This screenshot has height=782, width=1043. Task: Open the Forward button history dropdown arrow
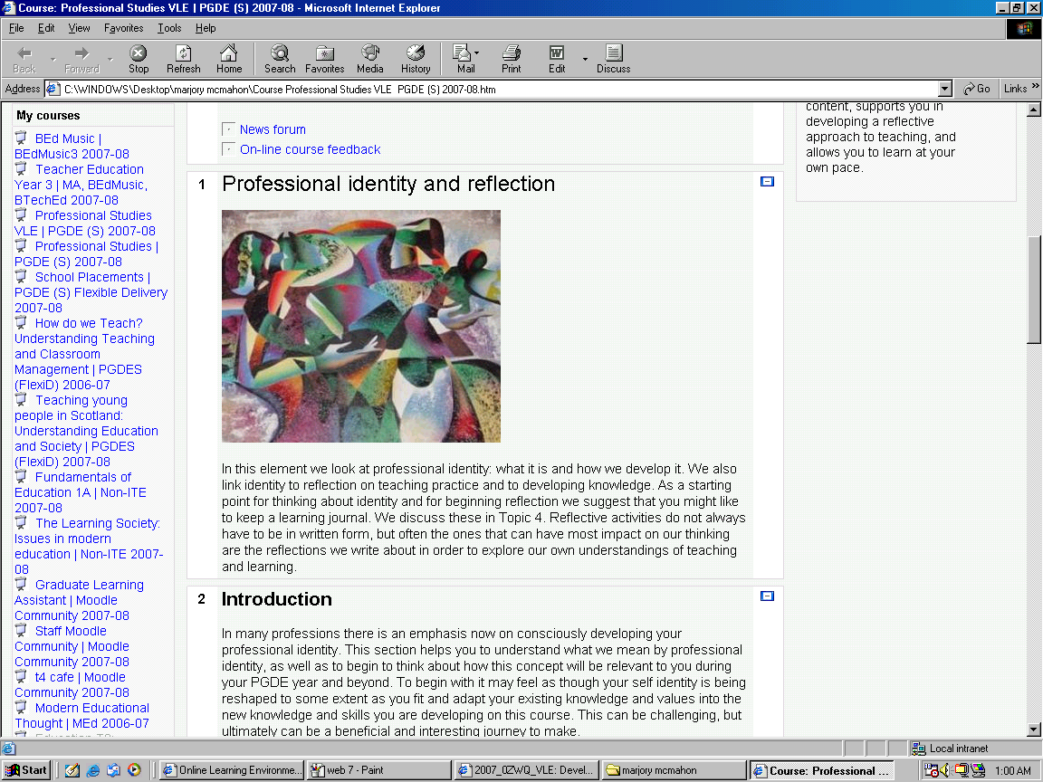(x=110, y=59)
